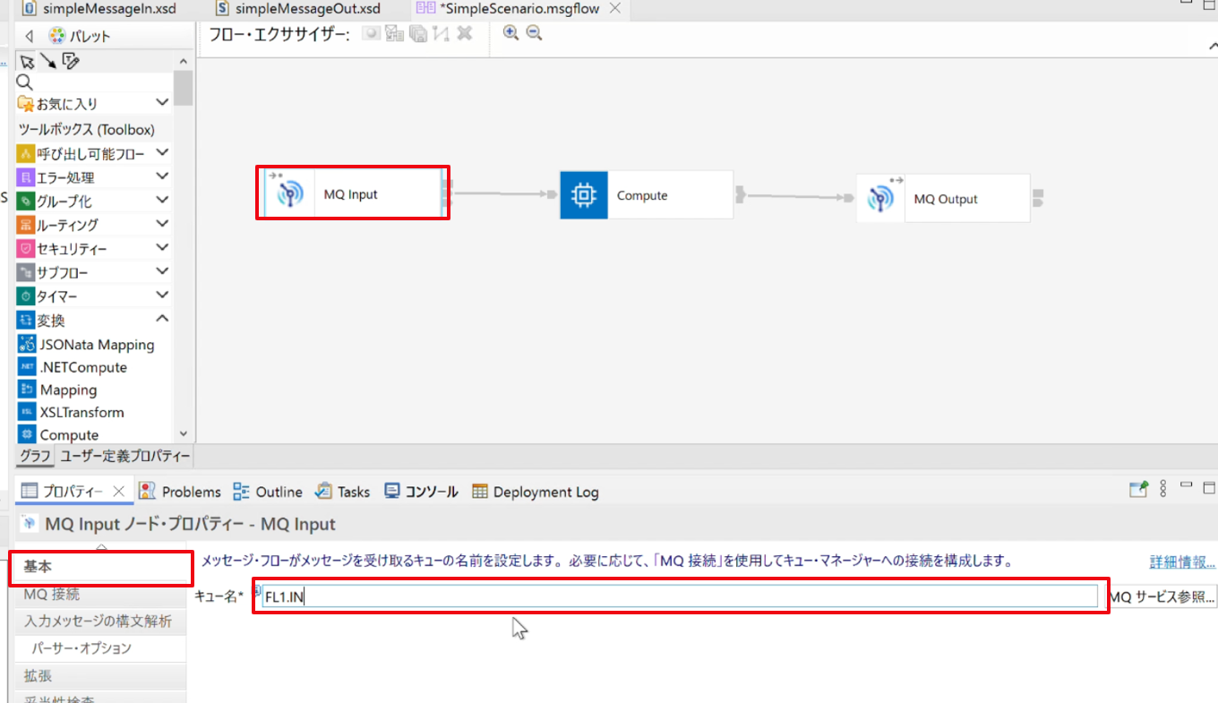Collapse the palette with left triangle
The image size is (1218, 703).
click(x=29, y=36)
